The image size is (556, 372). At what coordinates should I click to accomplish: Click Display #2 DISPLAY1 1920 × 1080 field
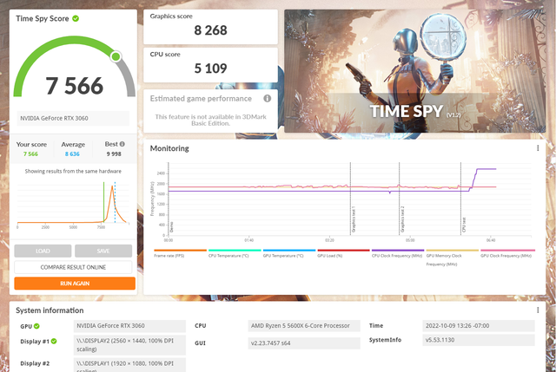[x=129, y=365]
